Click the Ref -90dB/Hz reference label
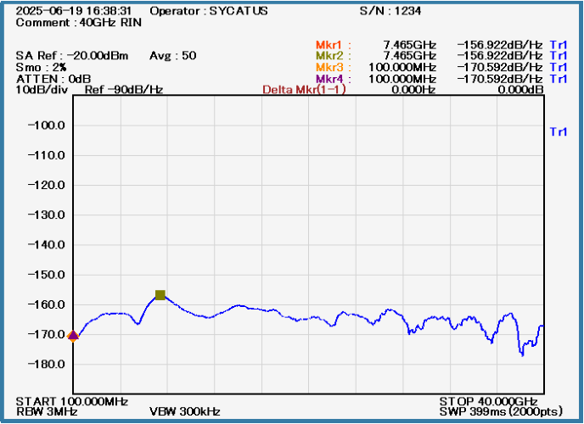Image resolution: width=584 pixels, height=424 pixels. point(124,89)
